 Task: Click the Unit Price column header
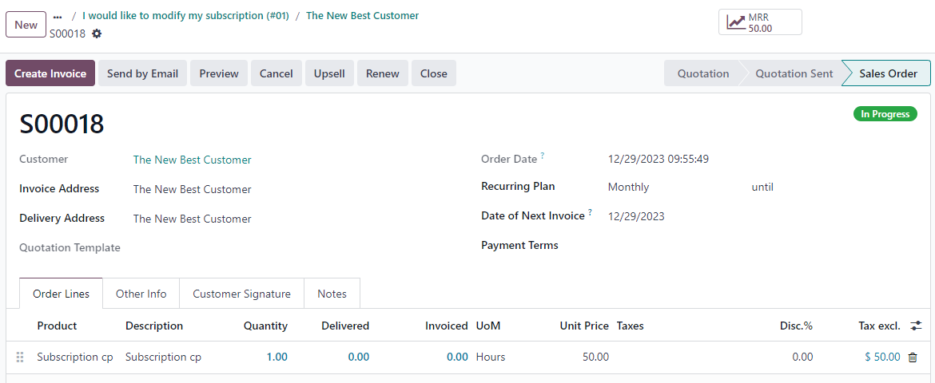tap(584, 326)
